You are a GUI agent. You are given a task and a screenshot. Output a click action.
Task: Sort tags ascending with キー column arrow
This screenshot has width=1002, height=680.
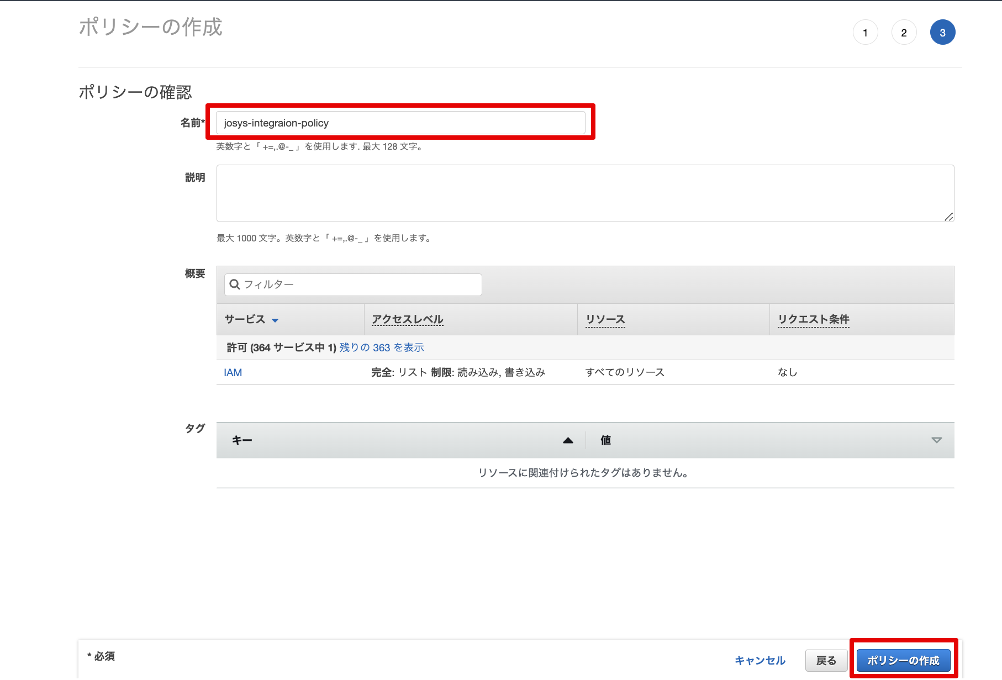pos(568,440)
